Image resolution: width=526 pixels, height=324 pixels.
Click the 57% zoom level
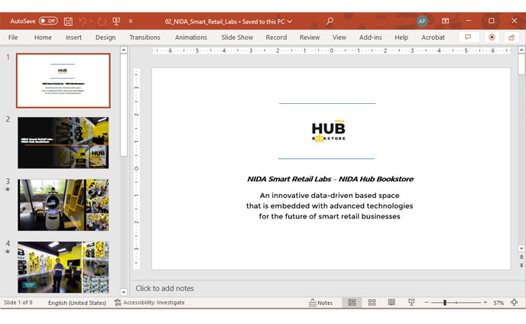pyautogui.click(x=498, y=303)
